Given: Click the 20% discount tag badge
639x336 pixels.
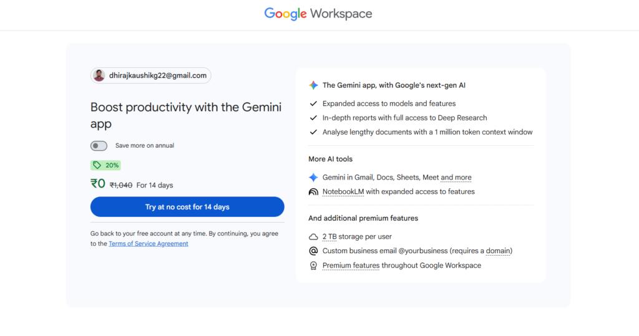Looking at the screenshot, I should point(105,165).
